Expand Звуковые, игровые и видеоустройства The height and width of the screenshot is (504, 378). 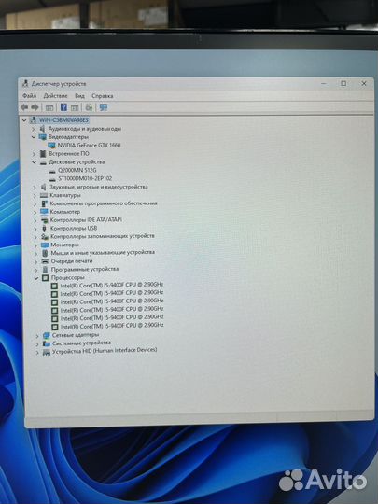tap(35, 187)
